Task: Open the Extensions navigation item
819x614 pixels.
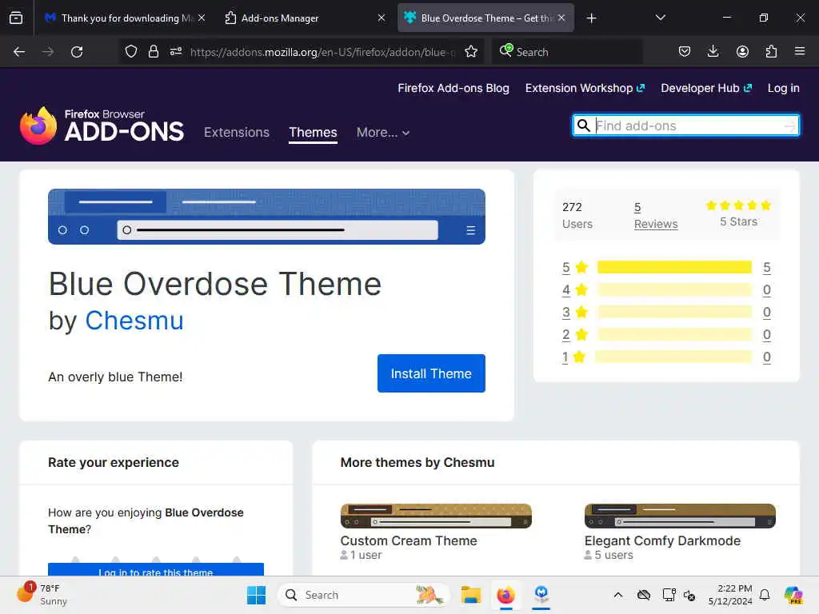Action: pyautogui.click(x=237, y=133)
